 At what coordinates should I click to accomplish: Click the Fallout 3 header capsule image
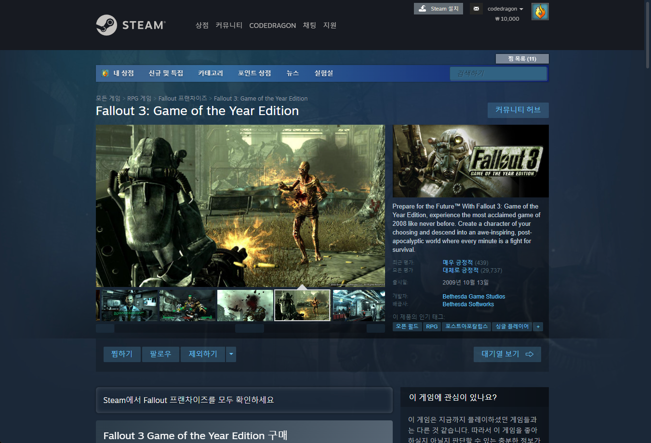point(471,161)
